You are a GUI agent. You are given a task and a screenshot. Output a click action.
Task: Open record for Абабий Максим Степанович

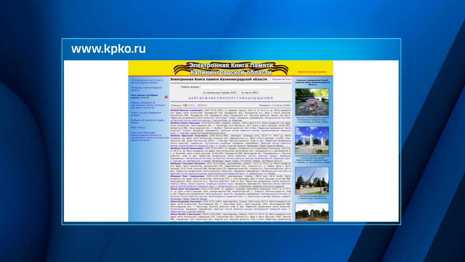point(186,110)
